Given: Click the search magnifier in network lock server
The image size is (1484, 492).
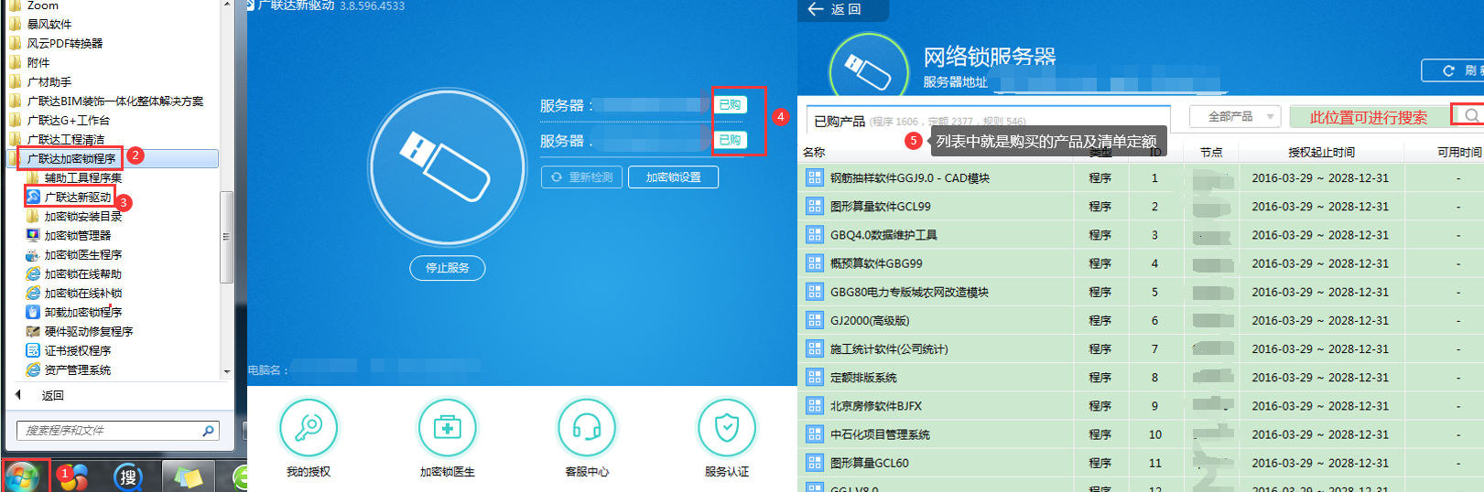Looking at the screenshot, I should tap(1470, 115).
